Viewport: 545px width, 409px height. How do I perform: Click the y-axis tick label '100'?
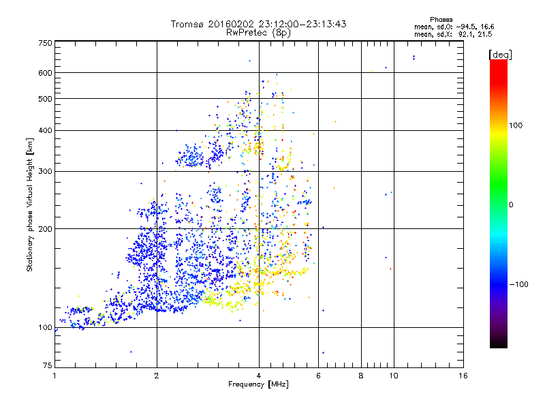pos(45,328)
